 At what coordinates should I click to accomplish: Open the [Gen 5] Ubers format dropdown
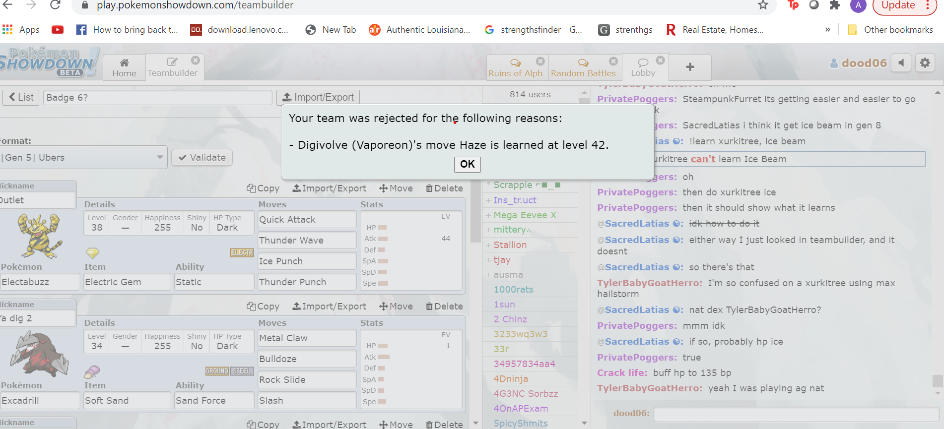83,157
